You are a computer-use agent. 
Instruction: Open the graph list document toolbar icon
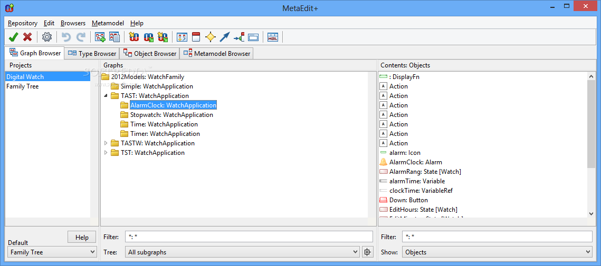114,37
